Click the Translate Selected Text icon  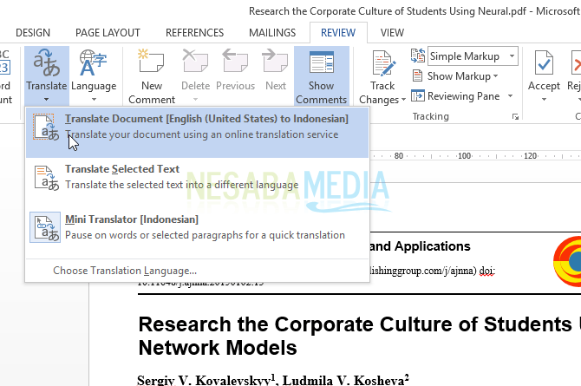click(x=46, y=178)
